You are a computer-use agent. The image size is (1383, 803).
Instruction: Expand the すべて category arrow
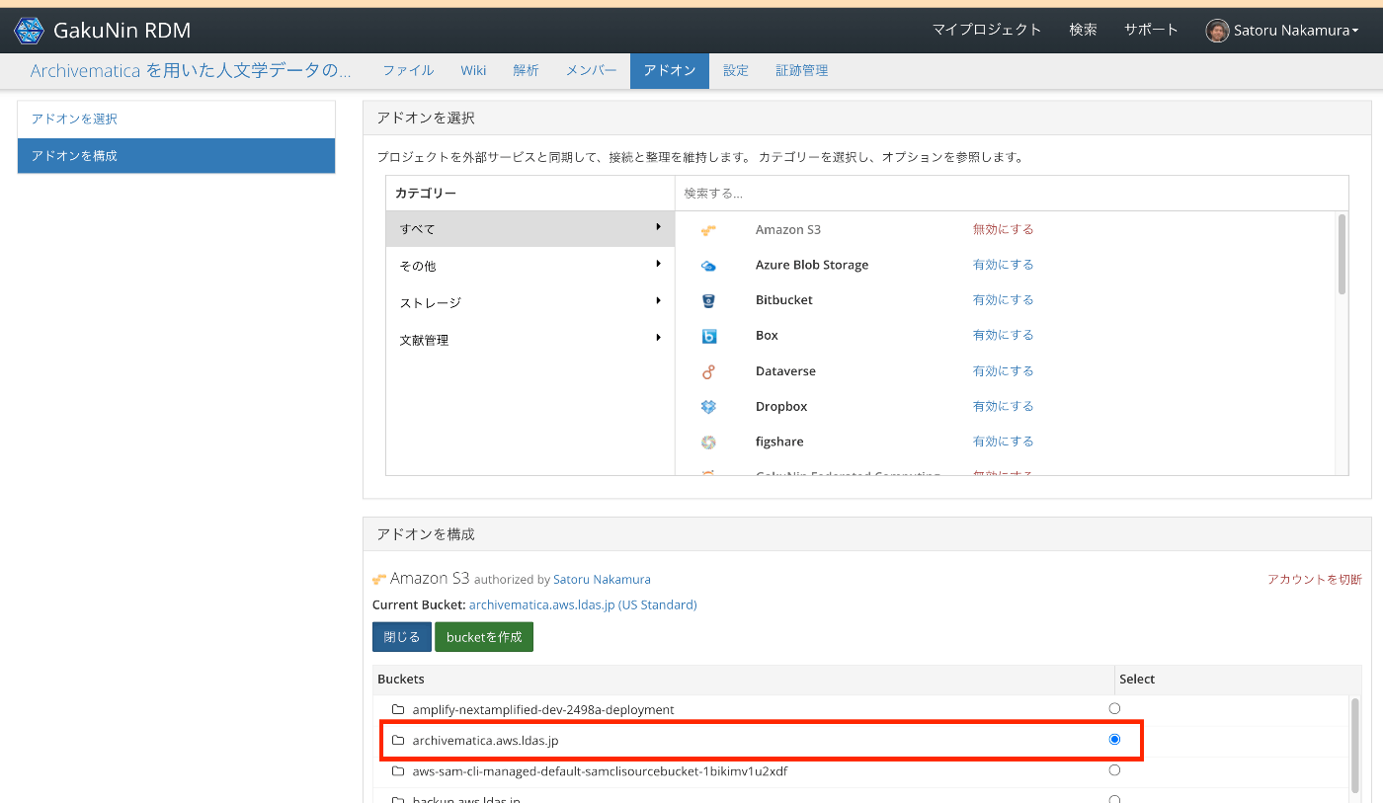658,227
